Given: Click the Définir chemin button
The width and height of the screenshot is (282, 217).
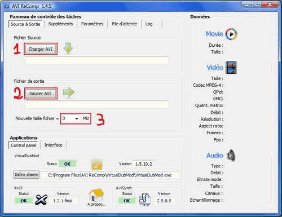Looking at the screenshot, I should click(27, 175).
